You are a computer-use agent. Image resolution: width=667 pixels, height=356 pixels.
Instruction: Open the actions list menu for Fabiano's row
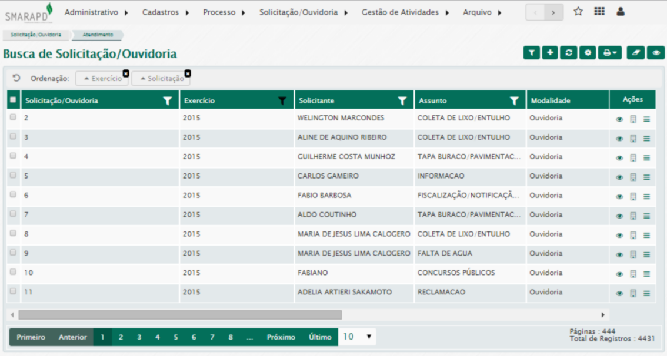point(646,274)
